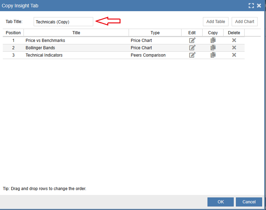Click the Edit column header

(x=192, y=33)
